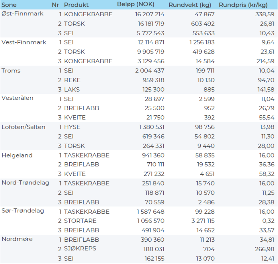The height and width of the screenshot is (264, 278).
Task: Select the HYSE product cell
Action: 72,127
